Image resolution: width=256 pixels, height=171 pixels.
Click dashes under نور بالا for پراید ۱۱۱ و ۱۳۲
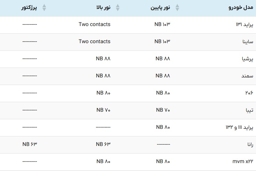[x=103, y=127]
